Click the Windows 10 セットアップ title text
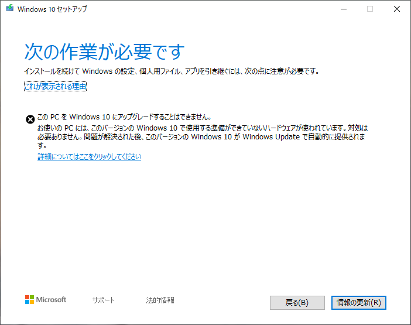 (x=53, y=9)
